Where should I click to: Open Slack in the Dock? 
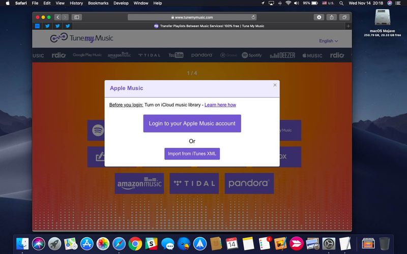[151, 244]
